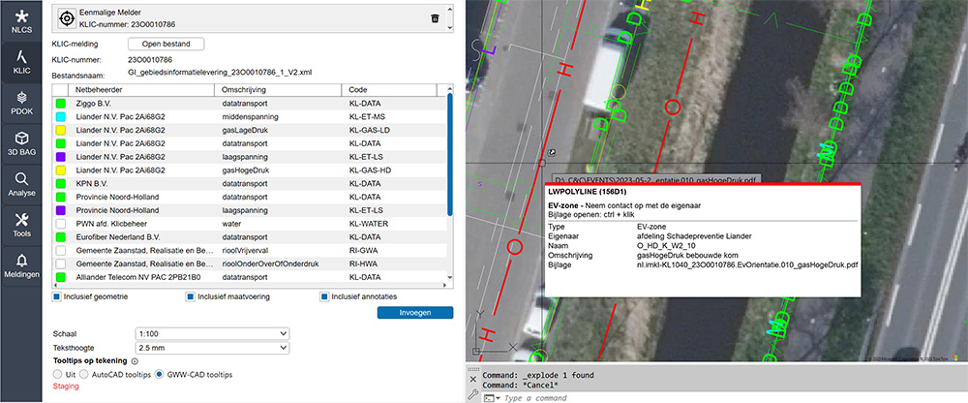Click the green swatch for Ziggo B.V.
This screenshot has height=403, width=968.
click(60, 104)
